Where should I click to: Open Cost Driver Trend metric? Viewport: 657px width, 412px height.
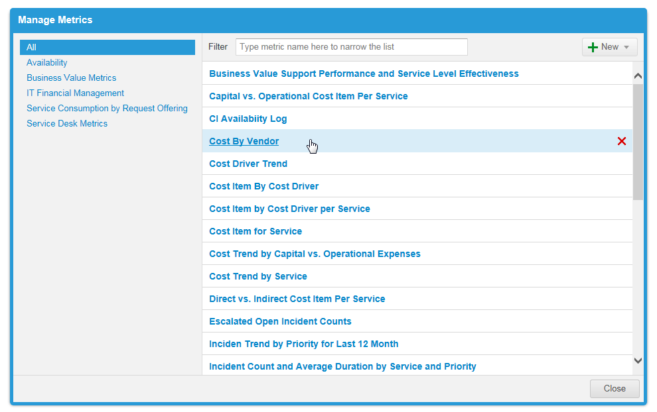[248, 164]
